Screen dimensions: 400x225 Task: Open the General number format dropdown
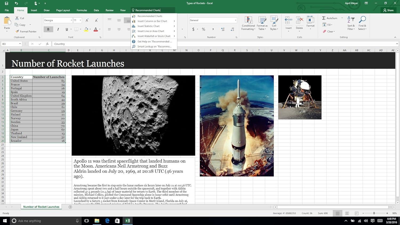(235, 20)
